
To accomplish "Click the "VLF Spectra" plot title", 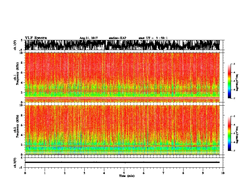I will coord(36,38).
